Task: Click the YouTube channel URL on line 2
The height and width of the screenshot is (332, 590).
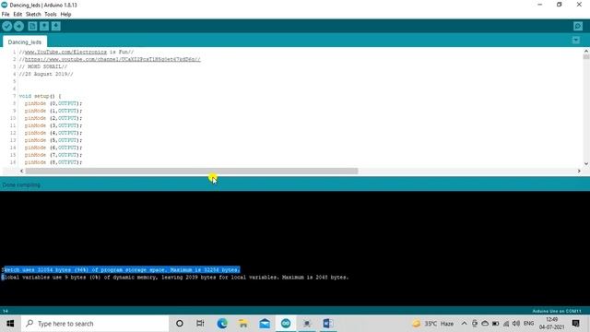Action: (112, 59)
